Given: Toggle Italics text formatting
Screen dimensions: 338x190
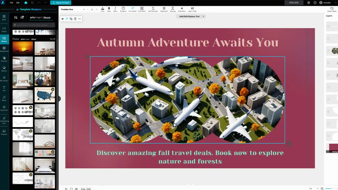Looking at the screenshot, I should click(x=115, y=9).
